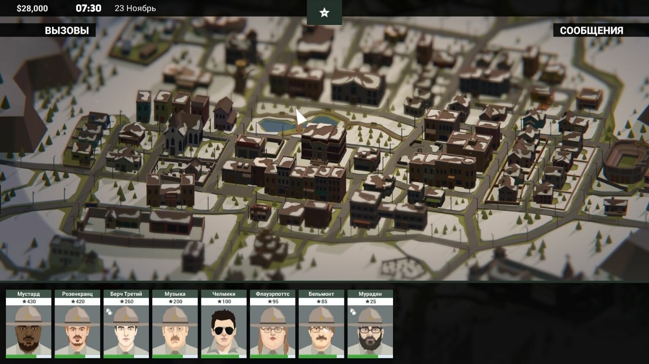Screen dimensions: 649x364
Task: Open the ВЫЗОВЫ calls panel
Action: (48, 30)
